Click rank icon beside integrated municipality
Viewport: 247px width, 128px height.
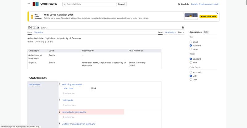point(60,112)
